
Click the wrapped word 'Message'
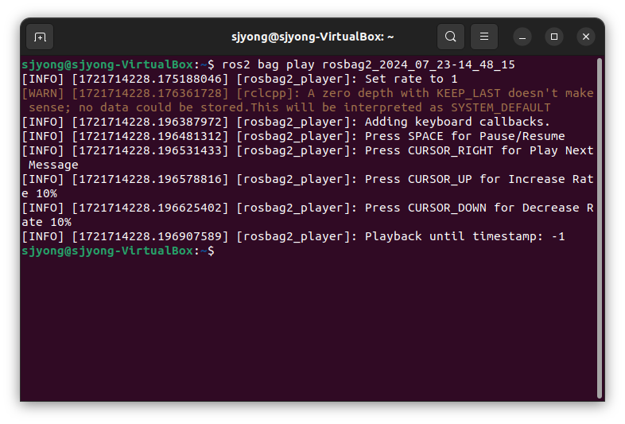[53, 165]
